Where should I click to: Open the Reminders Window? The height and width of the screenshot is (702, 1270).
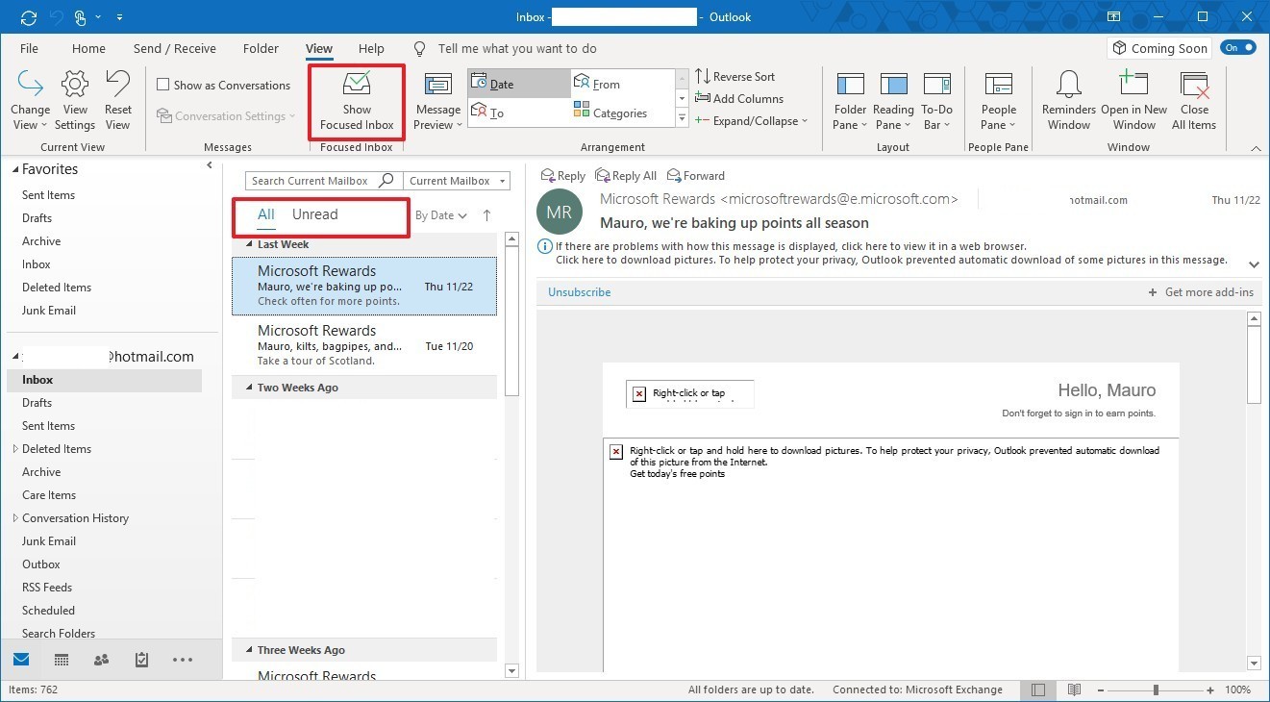1069,100
